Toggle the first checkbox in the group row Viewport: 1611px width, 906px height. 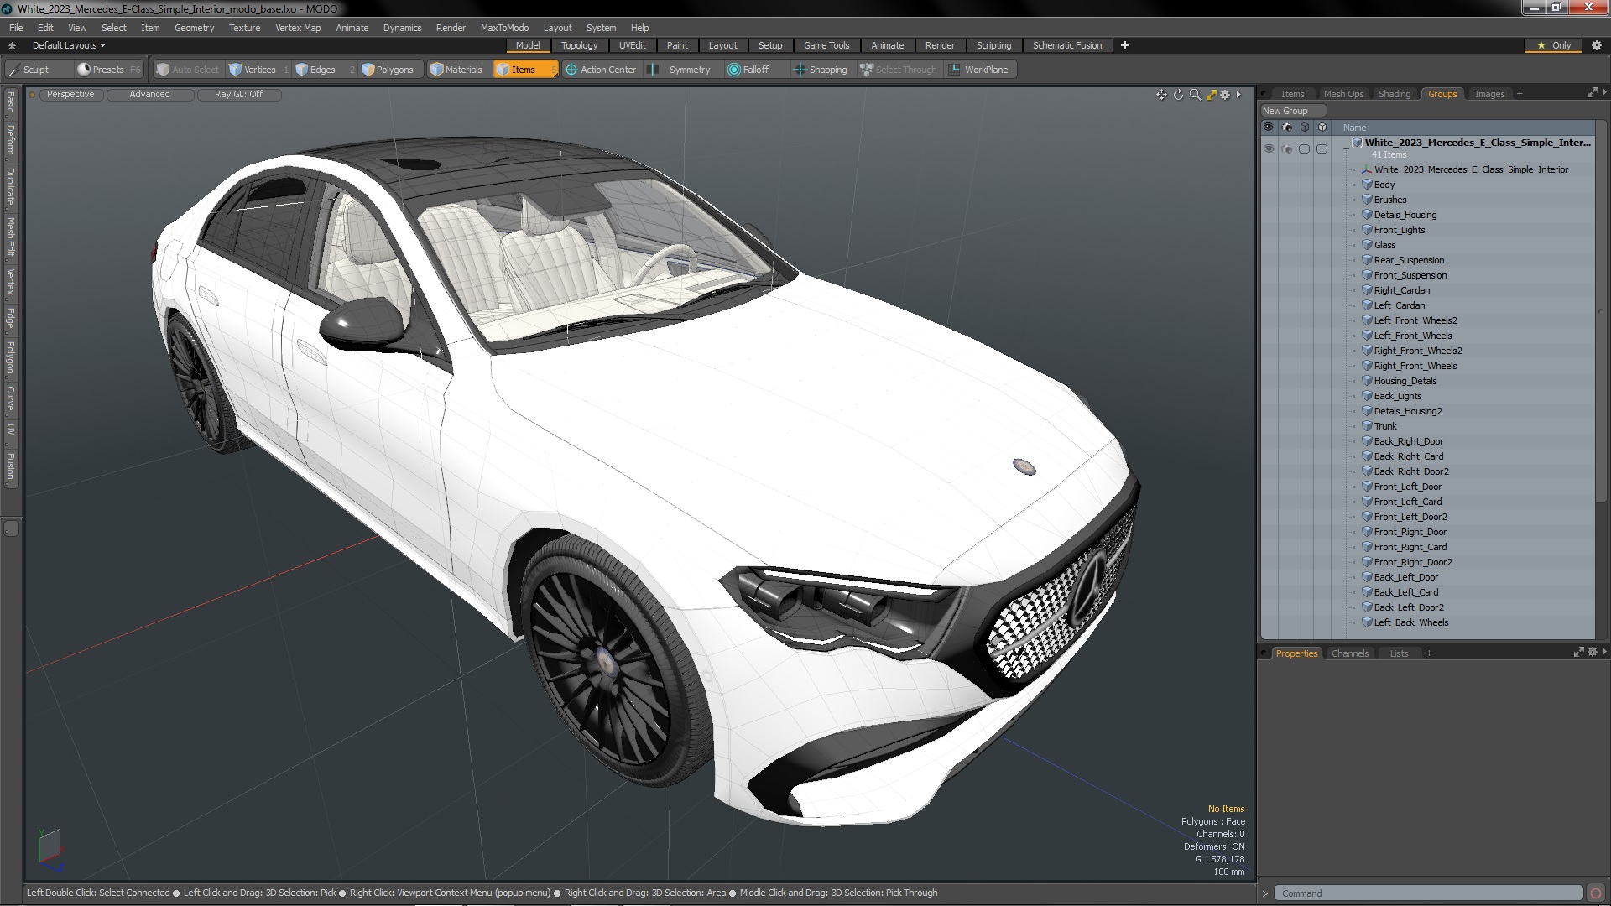(x=1304, y=148)
